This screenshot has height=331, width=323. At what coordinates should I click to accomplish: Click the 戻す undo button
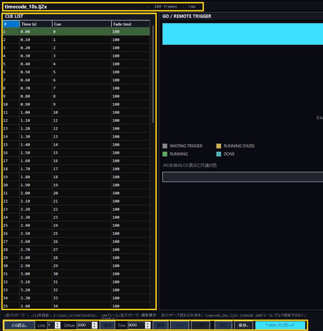[x=200, y=325]
